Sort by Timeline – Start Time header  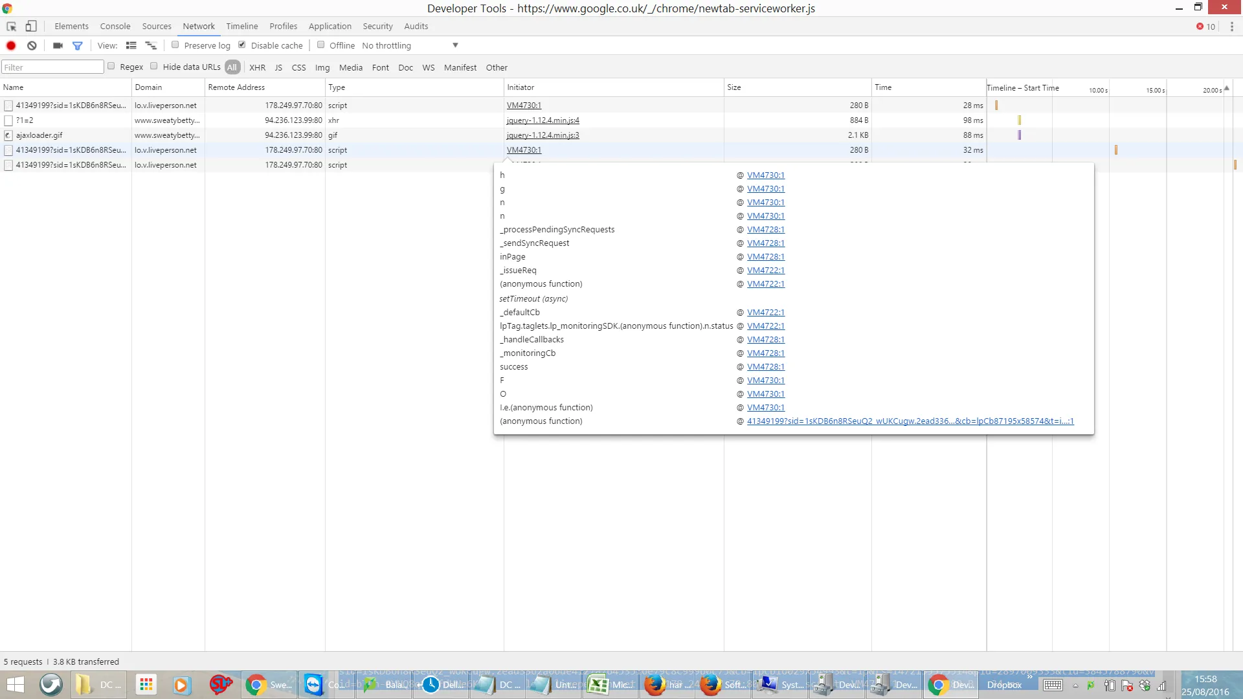tap(1023, 87)
